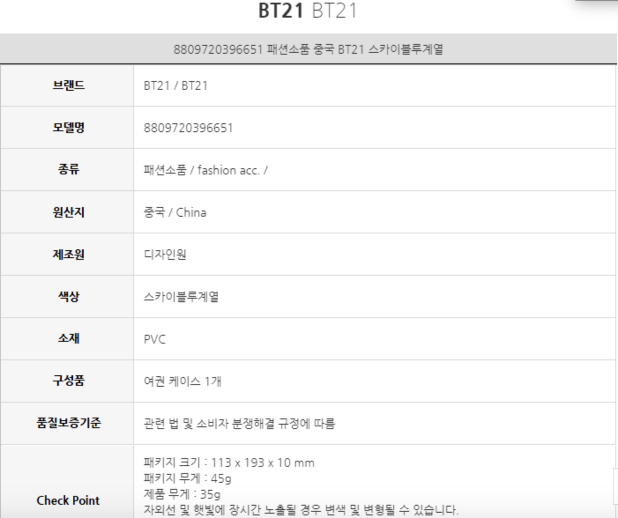Select model number 8809720396651 in table
618x518 pixels.
coord(188,128)
